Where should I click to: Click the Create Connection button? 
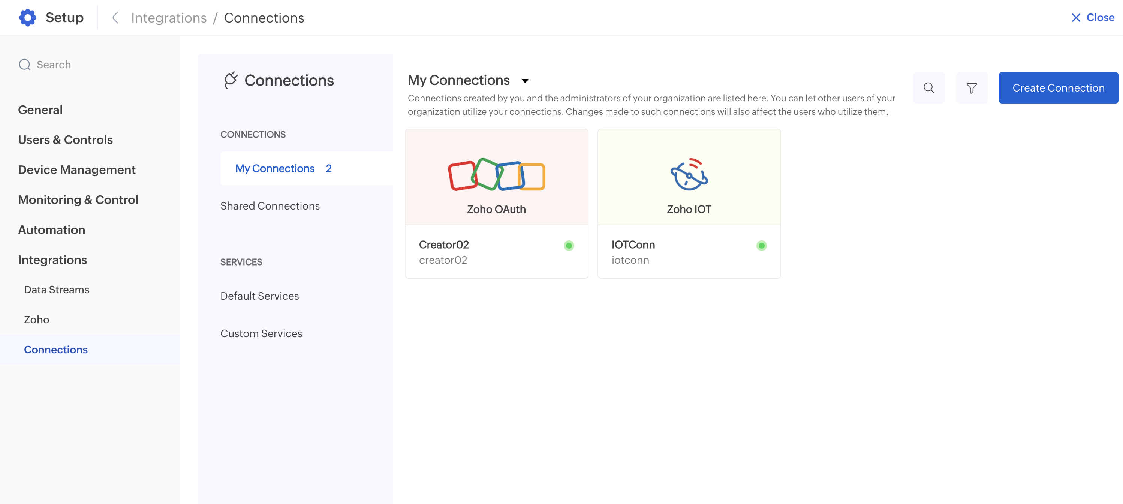click(1058, 88)
